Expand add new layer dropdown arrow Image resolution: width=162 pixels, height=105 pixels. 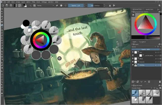[135, 82]
